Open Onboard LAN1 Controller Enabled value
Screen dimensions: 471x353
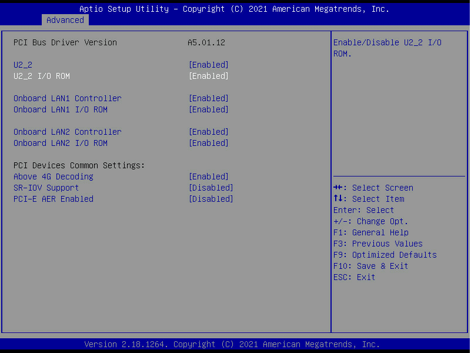tap(209, 98)
